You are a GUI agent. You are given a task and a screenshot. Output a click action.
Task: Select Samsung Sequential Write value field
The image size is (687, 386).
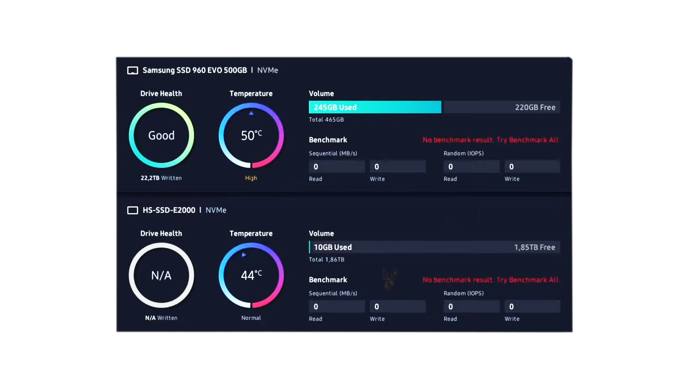pyautogui.click(x=398, y=166)
